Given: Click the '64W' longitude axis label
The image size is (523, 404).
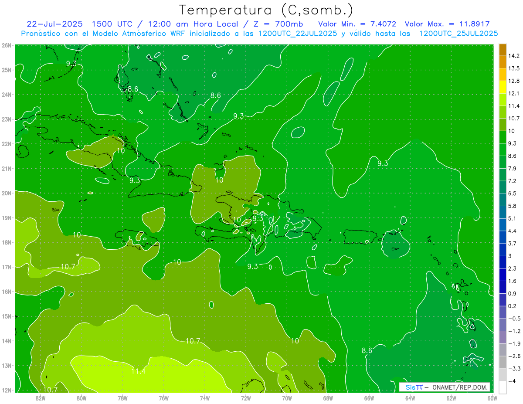Looking at the screenshot, I should tap(410, 397).
